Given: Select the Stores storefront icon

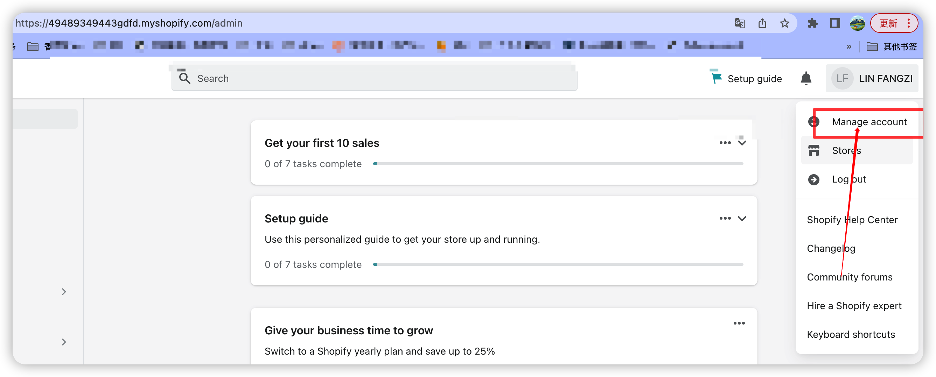Looking at the screenshot, I should (x=813, y=150).
